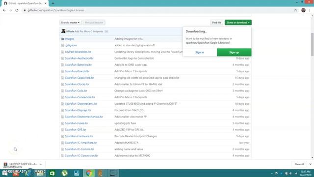Screen dimensions: 314x177
Task: Open the photo viewer taskbar icon
Action: pos(77,173)
